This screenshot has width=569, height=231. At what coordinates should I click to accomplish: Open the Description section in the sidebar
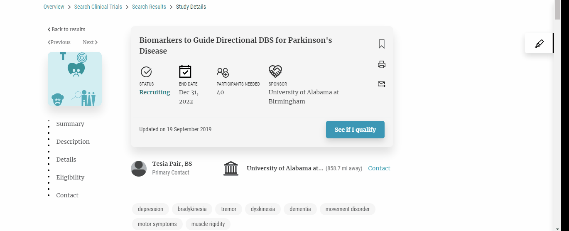pos(73,142)
